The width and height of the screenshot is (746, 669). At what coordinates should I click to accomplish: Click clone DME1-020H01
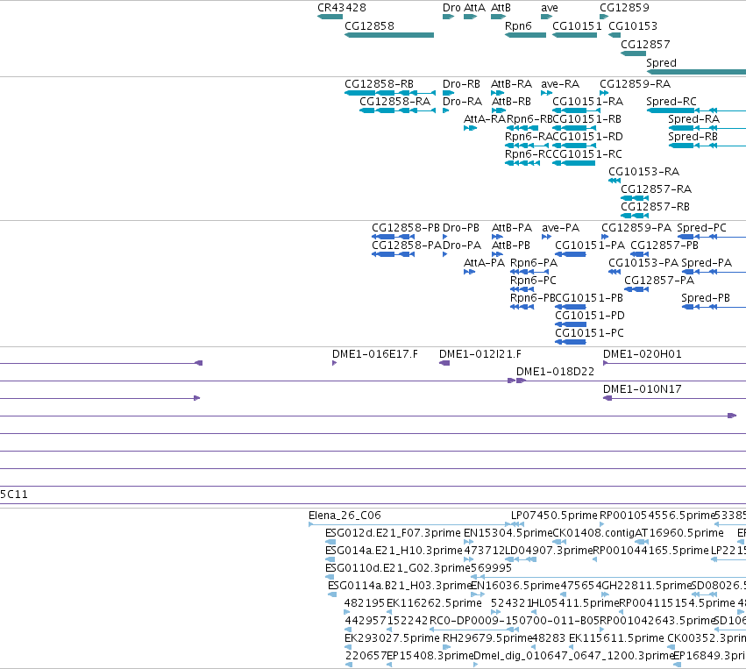point(674,363)
